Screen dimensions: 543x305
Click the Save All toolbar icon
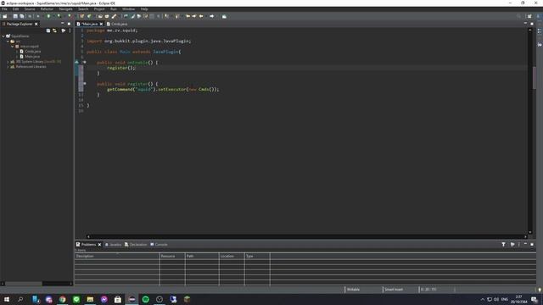click(x=22, y=16)
